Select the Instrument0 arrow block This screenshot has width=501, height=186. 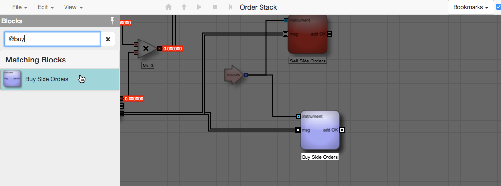tap(234, 75)
